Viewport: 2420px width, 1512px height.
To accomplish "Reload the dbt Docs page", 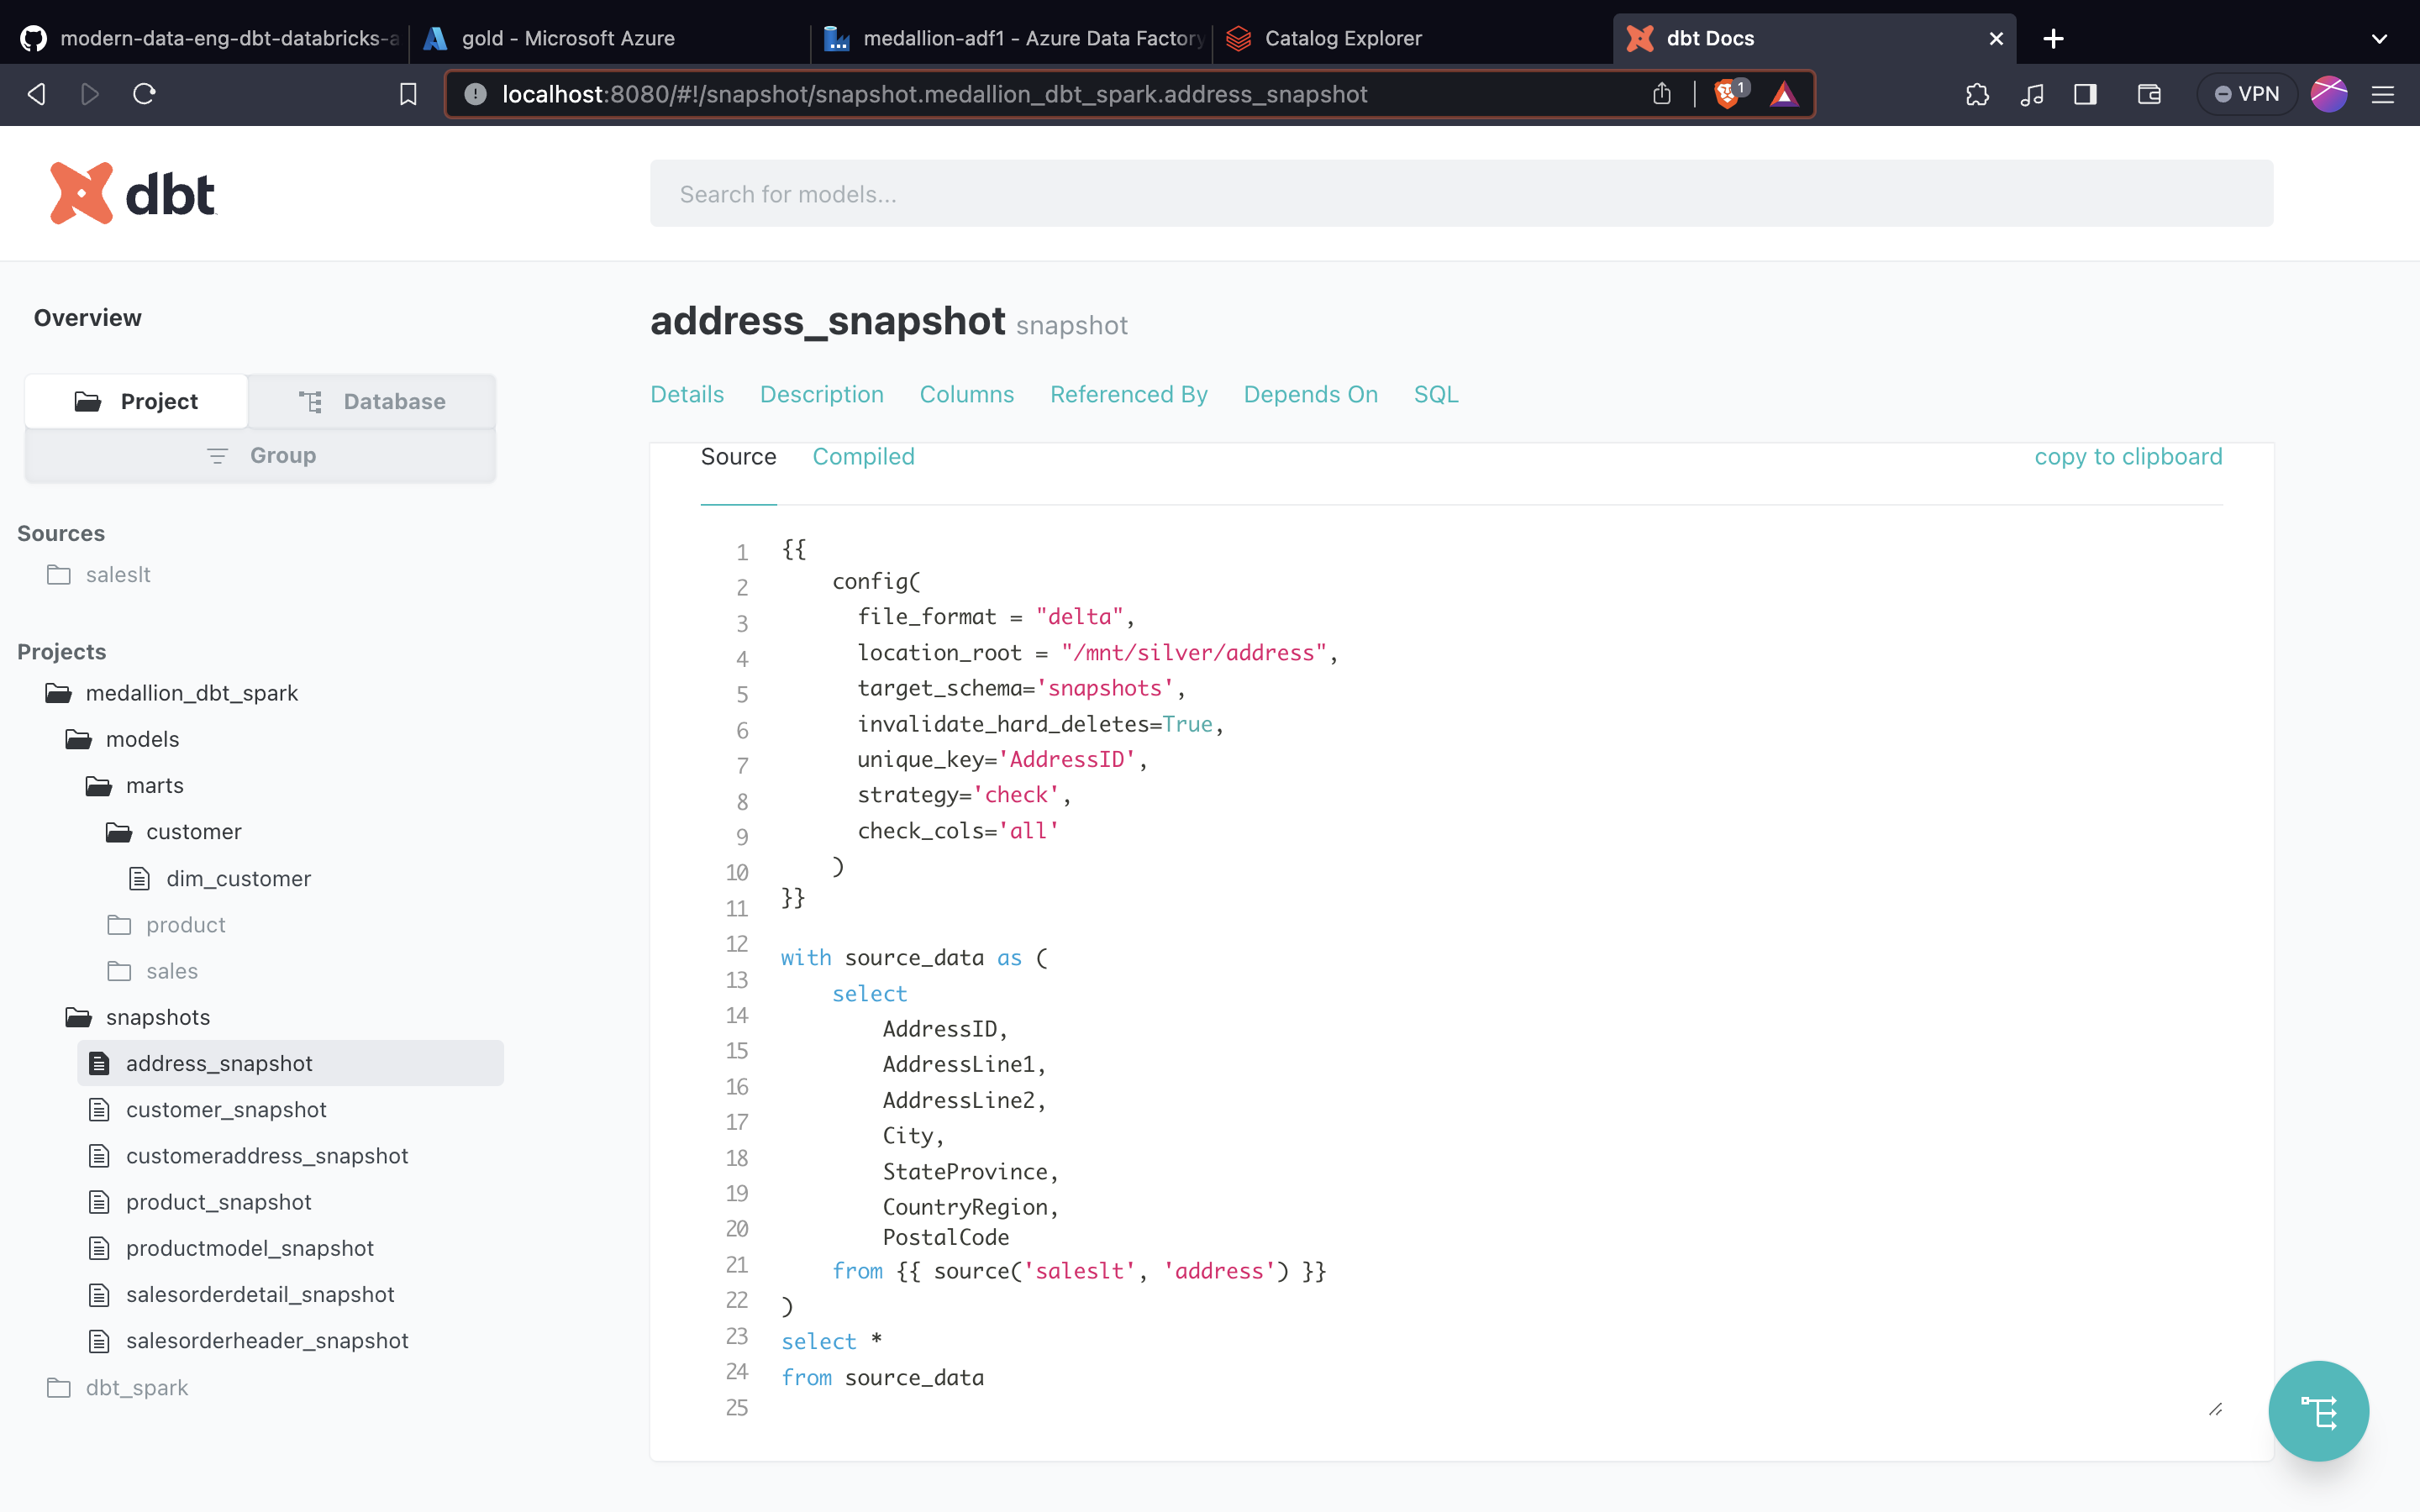I will [144, 94].
